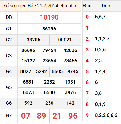Select G6 number 230

point(49,103)
